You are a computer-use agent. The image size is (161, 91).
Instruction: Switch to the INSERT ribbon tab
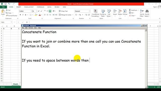[x=19, y=7]
